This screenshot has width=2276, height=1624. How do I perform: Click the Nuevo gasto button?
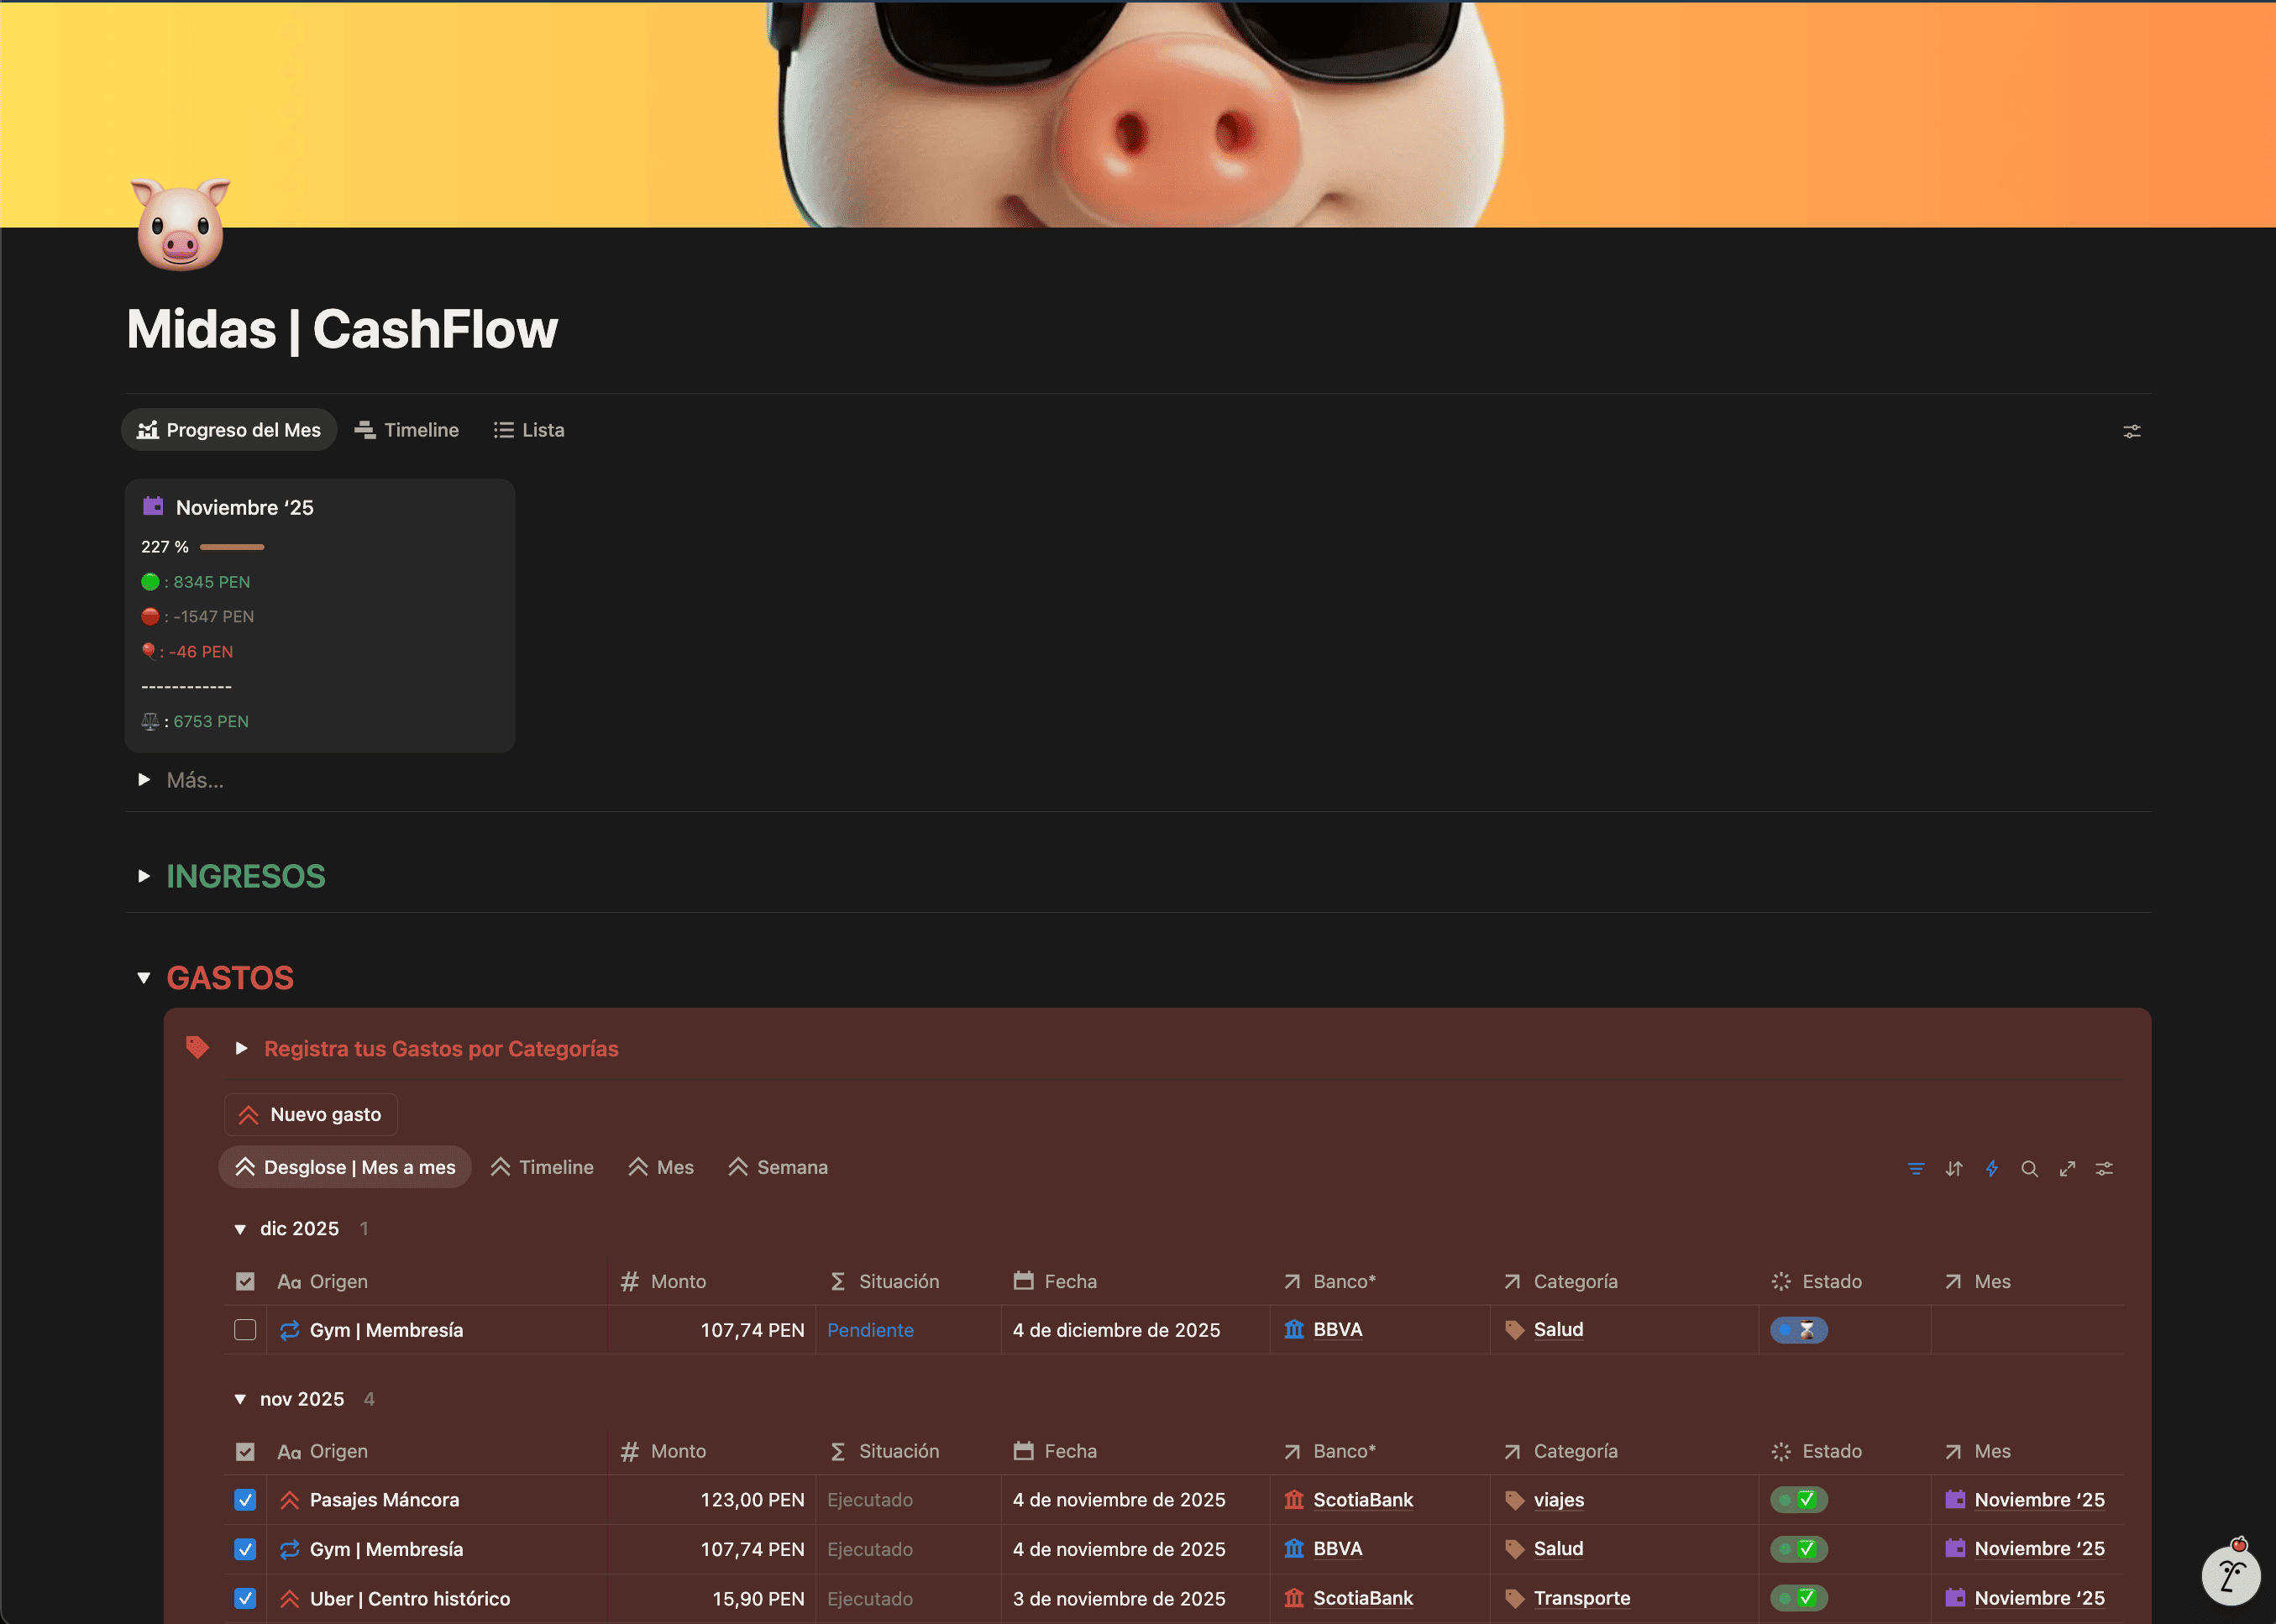[311, 1114]
